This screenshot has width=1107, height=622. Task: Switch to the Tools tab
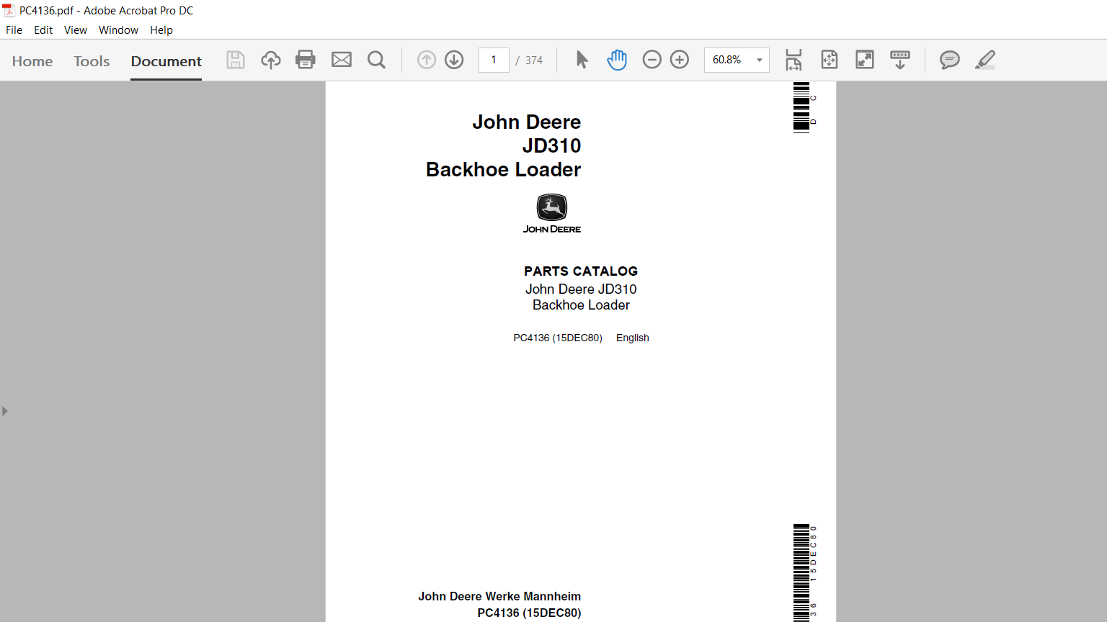(x=92, y=61)
